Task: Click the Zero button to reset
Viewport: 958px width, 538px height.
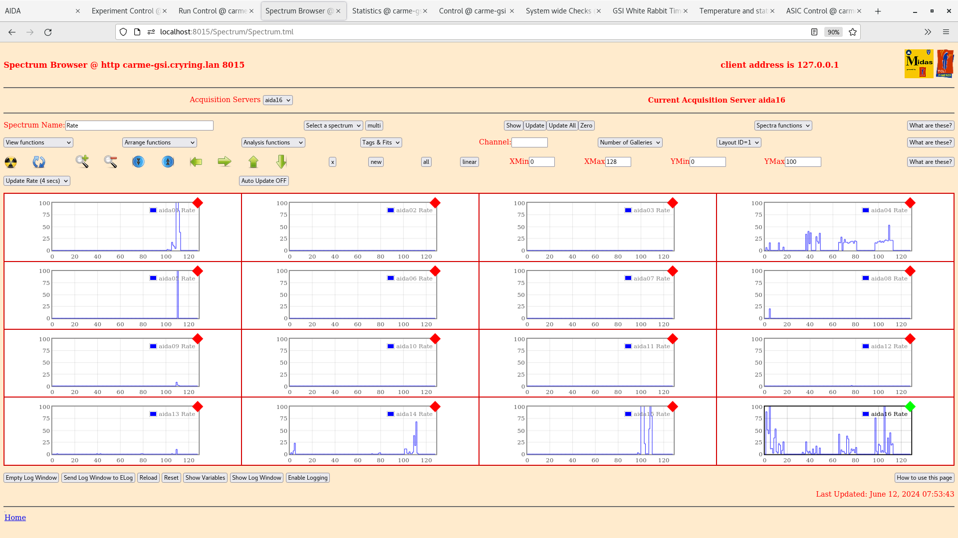Action: pos(586,126)
